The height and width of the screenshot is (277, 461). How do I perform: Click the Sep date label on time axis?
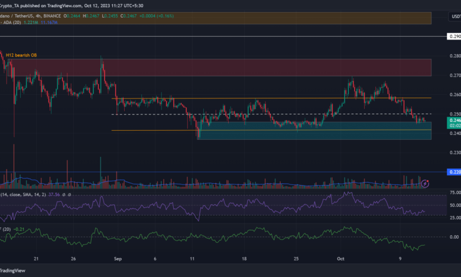117,258
